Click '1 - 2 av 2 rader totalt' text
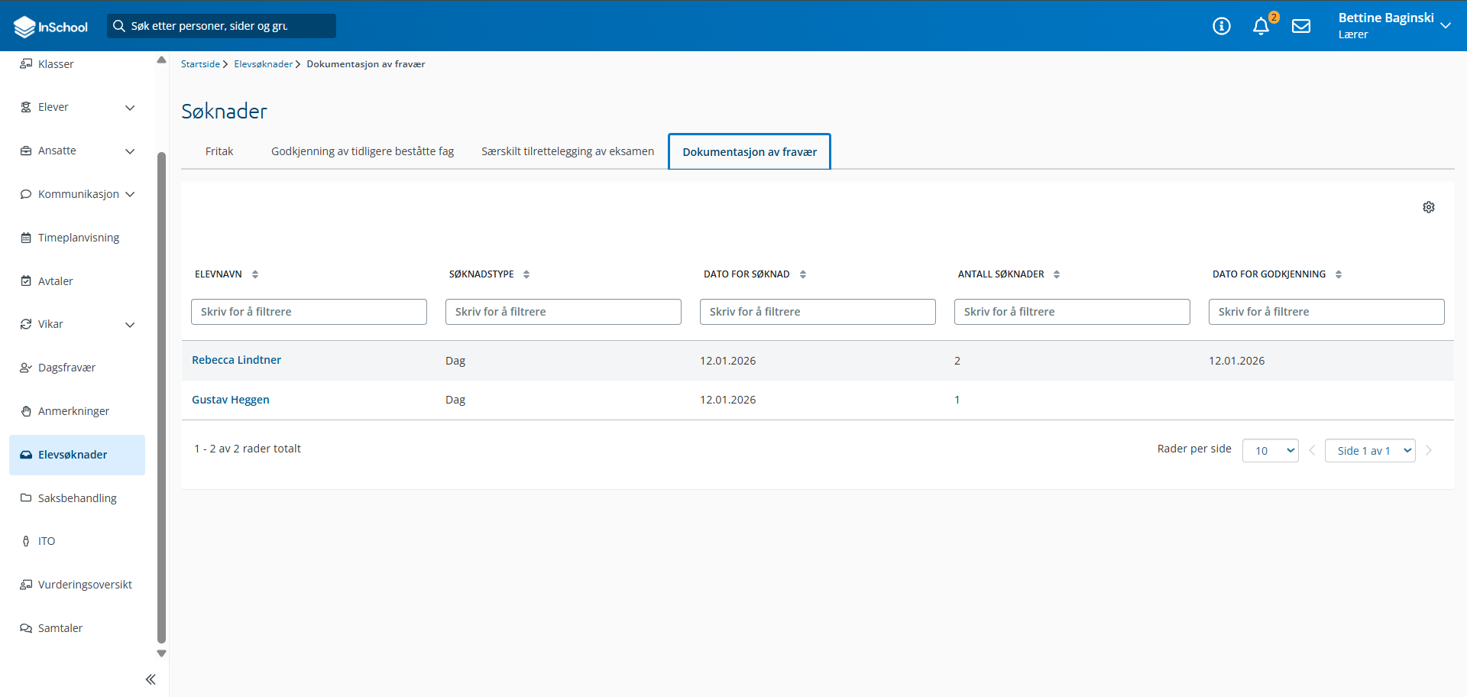 [248, 449]
